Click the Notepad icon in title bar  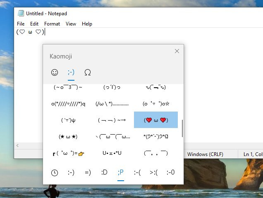pyautogui.click(x=21, y=13)
